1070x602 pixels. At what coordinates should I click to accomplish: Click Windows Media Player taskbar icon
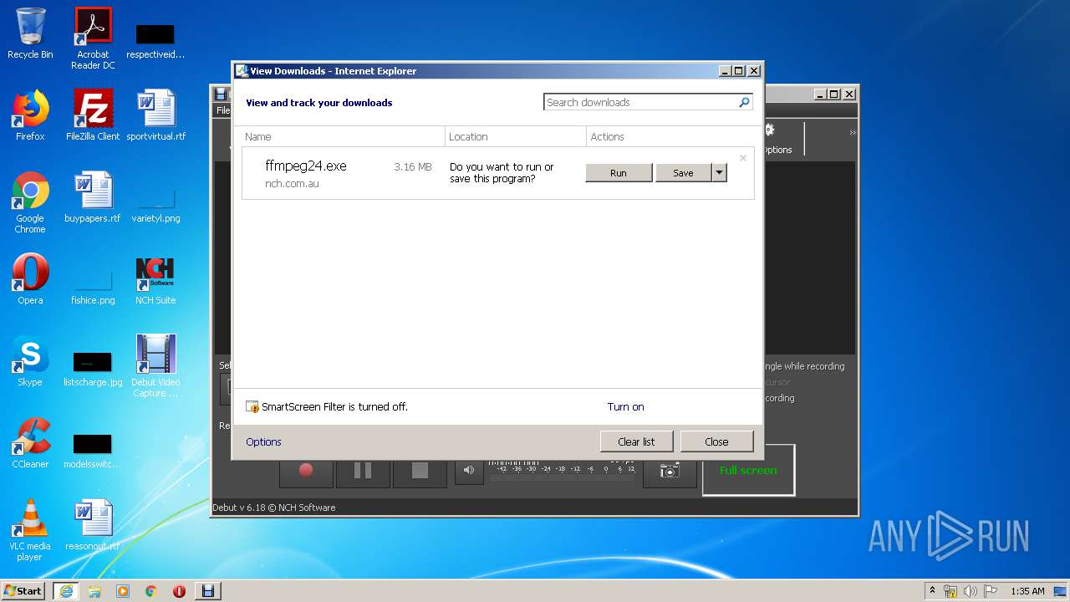tap(123, 590)
